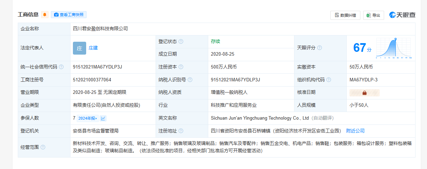The image size is (427, 169).
Task: Click the orange bell alert icon
Action: [45, 15]
